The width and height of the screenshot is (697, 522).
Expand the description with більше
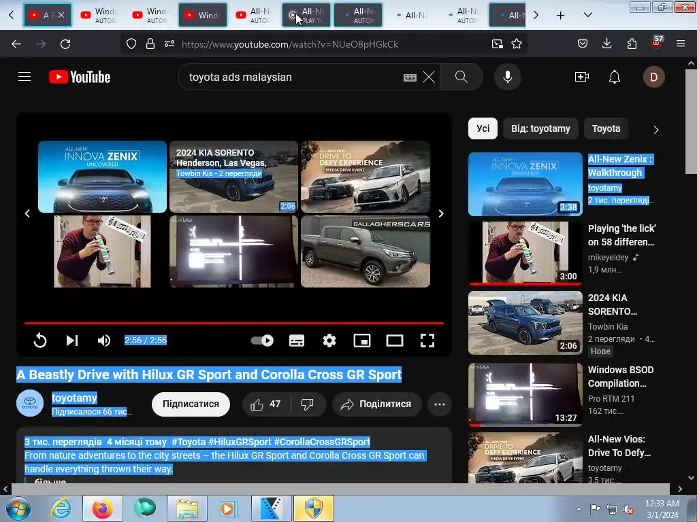pyautogui.click(x=50, y=481)
